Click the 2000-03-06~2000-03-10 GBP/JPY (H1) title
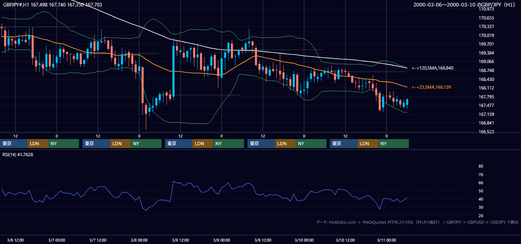The image size is (521, 244). tap(465, 5)
